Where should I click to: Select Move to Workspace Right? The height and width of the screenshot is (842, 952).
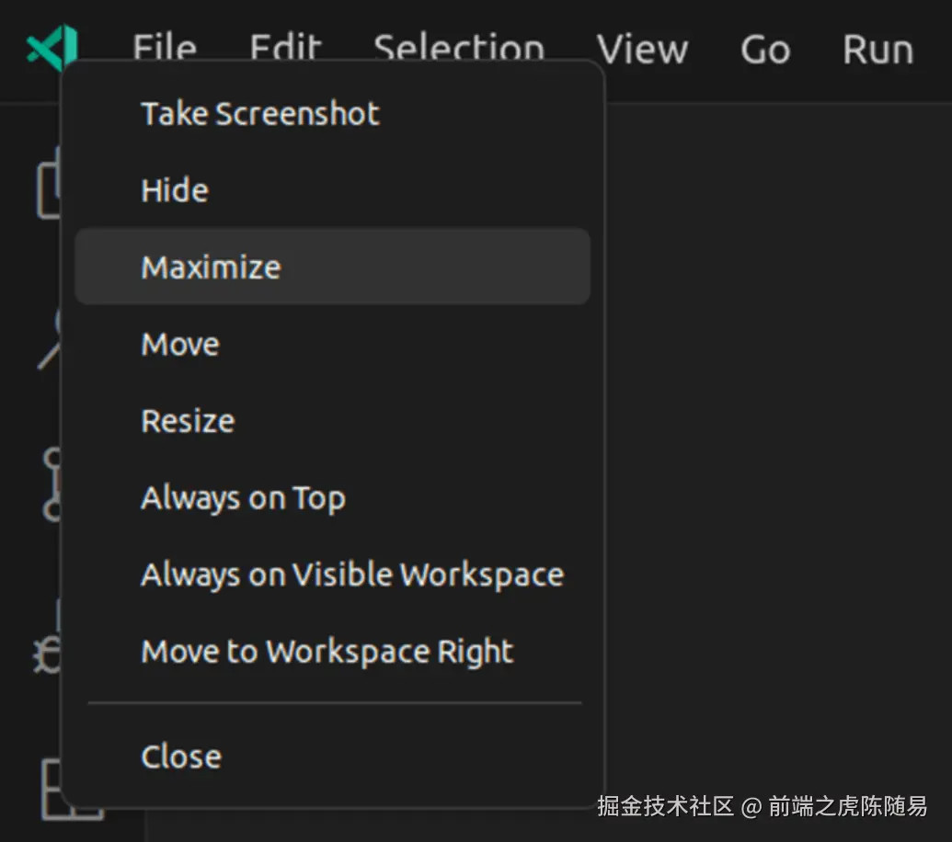tap(327, 652)
